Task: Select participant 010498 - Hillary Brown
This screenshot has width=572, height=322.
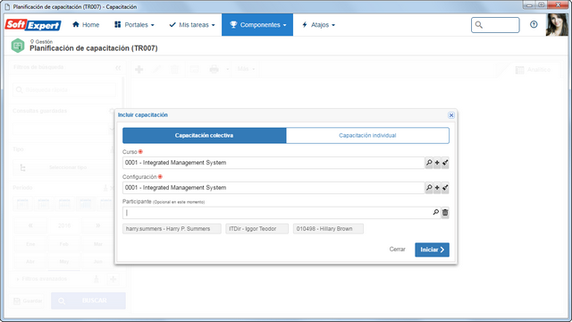Action: [x=328, y=229]
